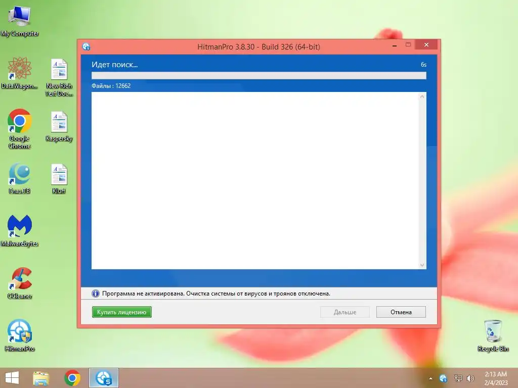Click the HitmanPro title bar logo icon

click(x=86, y=46)
